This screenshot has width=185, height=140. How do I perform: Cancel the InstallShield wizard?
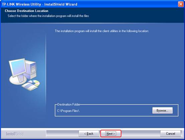tap(171, 134)
